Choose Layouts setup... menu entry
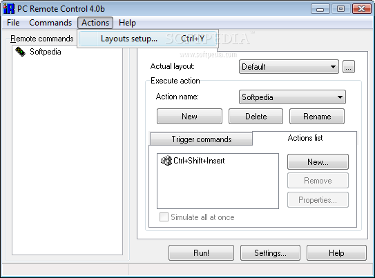This screenshot has width=375, height=278. 148,39
